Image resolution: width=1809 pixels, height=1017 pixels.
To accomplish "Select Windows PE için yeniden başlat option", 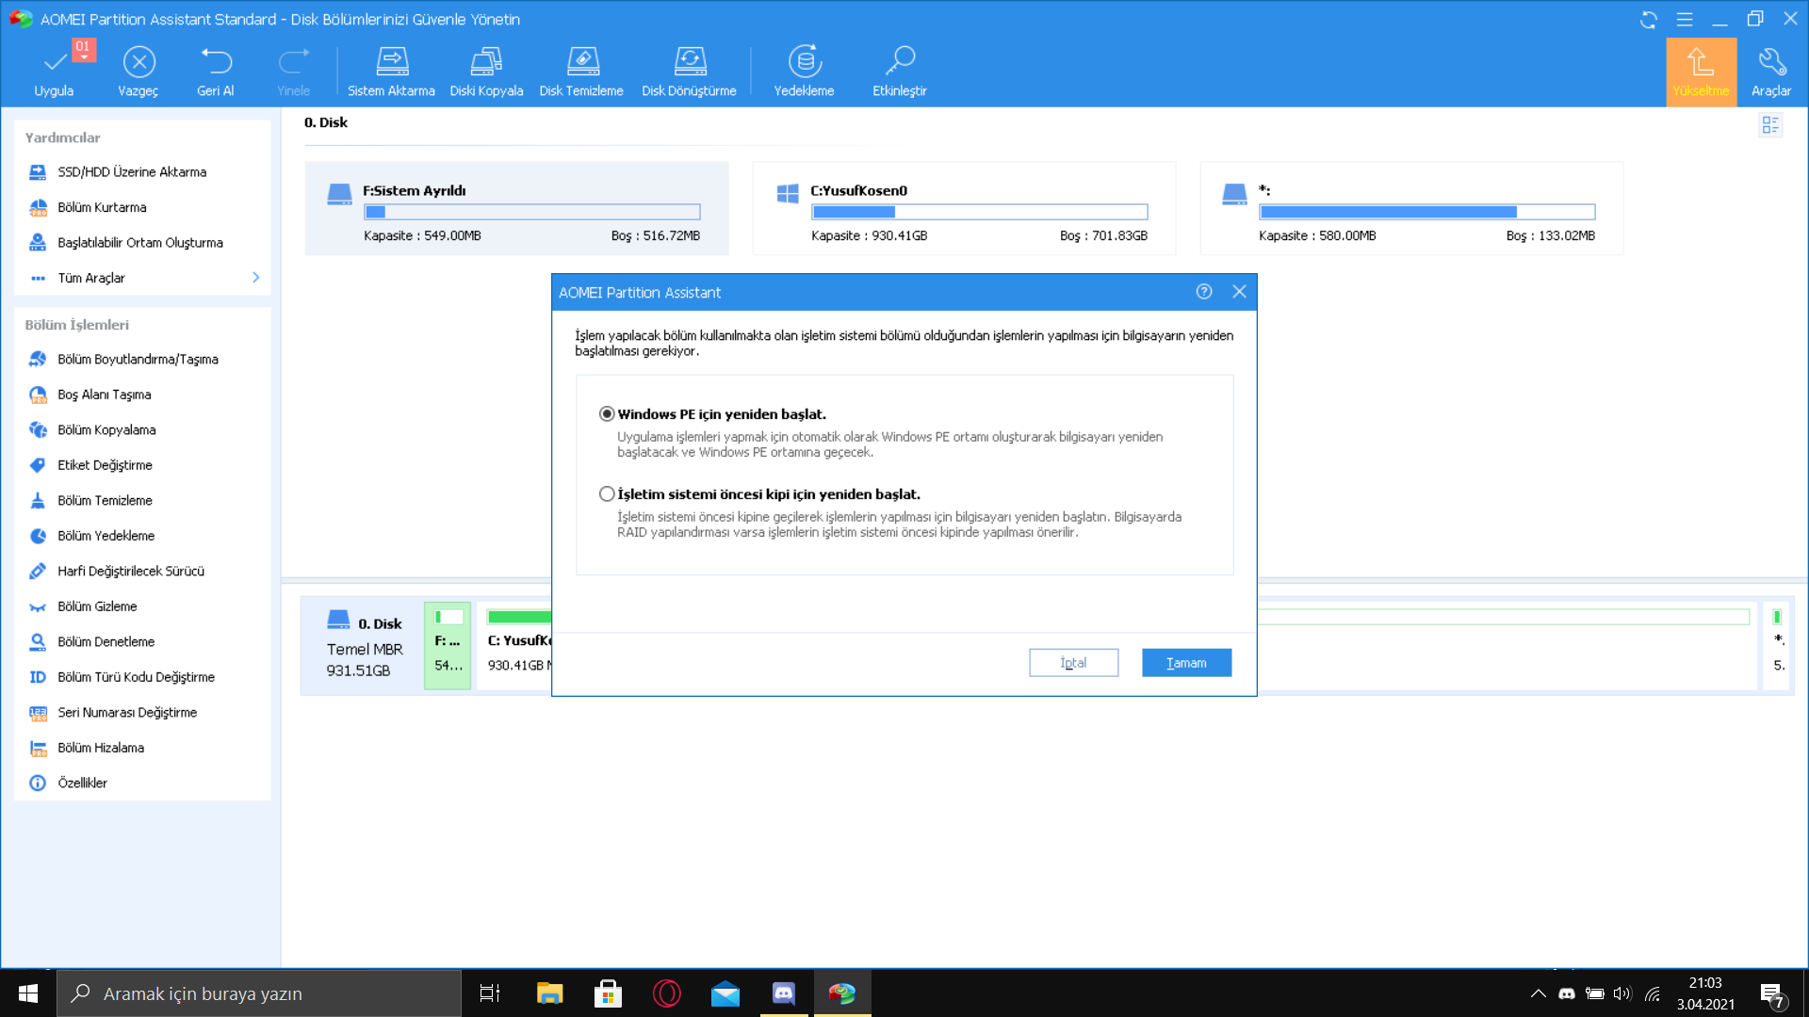I will (x=608, y=414).
